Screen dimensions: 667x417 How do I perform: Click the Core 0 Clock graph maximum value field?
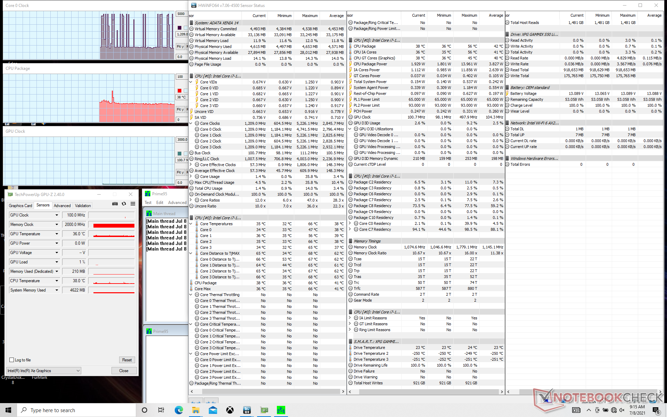pos(182,14)
